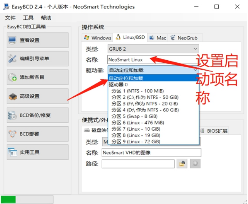Image resolution: width=248 pixels, height=204 pixels.
Task: Switch to the BIOS扩展 tab
Action: (x=214, y=131)
